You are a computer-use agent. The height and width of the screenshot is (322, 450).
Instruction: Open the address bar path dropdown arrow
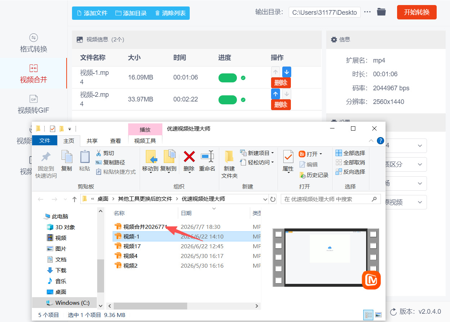pyautogui.click(x=265, y=199)
